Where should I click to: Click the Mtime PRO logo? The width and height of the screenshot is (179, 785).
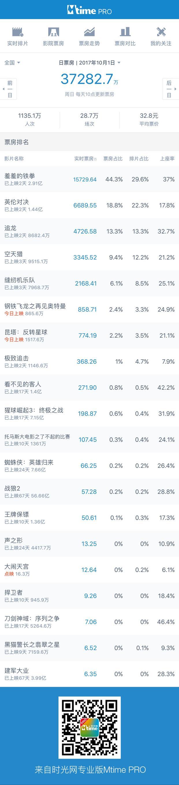[x=89, y=10]
